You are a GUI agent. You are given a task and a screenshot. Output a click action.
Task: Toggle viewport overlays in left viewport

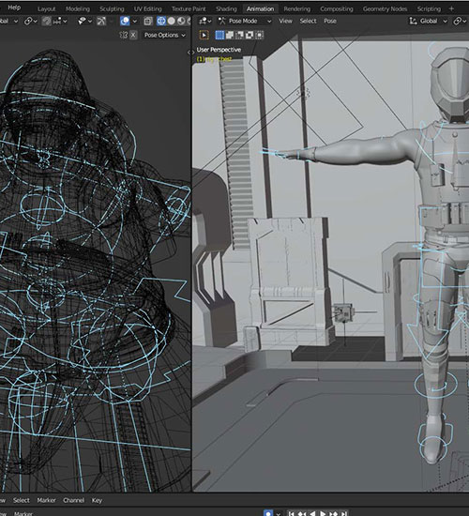click(x=125, y=22)
